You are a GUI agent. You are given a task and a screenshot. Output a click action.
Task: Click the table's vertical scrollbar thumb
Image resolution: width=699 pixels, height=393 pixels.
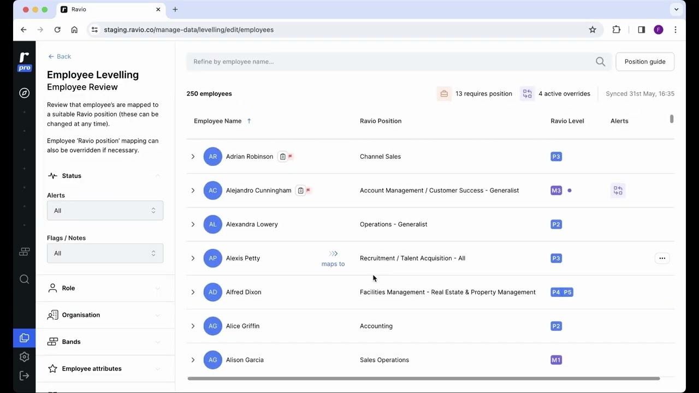(x=672, y=119)
